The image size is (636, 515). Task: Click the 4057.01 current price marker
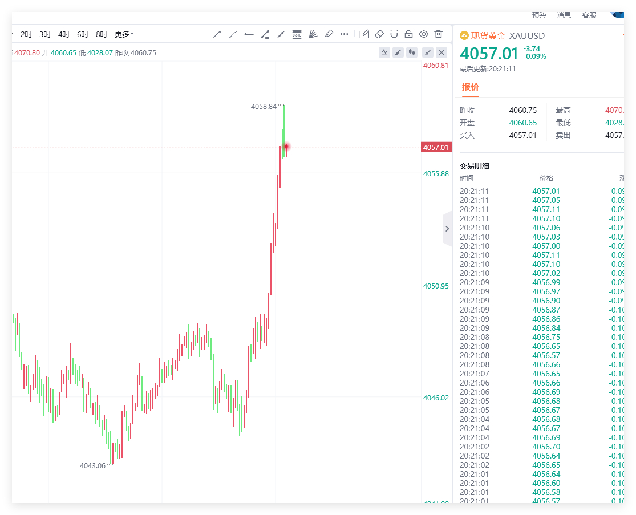click(436, 147)
